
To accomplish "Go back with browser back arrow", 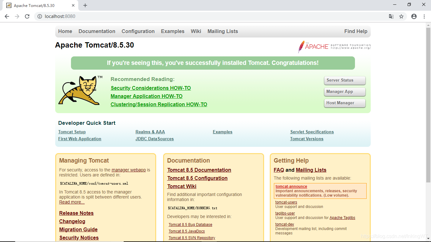I will pyautogui.click(x=7, y=16).
